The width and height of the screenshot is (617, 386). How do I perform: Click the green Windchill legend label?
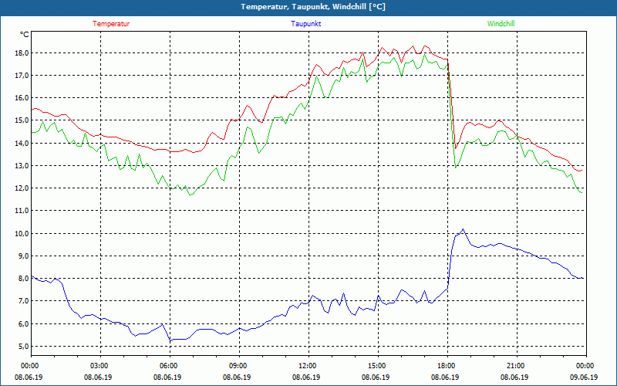pyautogui.click(x=501, y=24)
